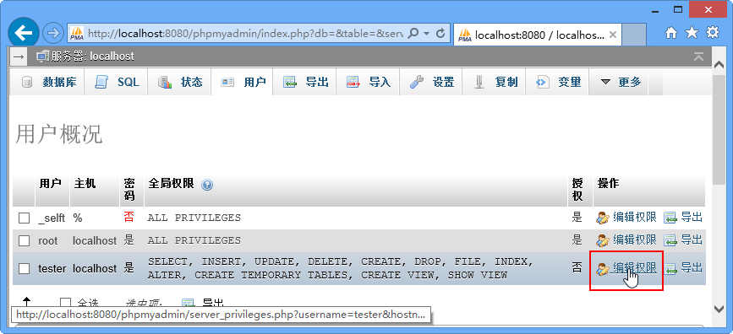The width and height of the screenshot is (733, 334).
Task: Select the root user checkbox
Action: click(x=24, y=240)
